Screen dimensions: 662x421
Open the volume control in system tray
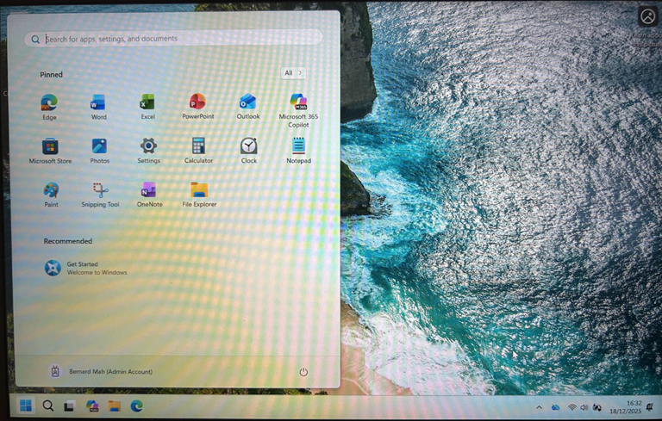pyautogui.click(x=584, y=407)
